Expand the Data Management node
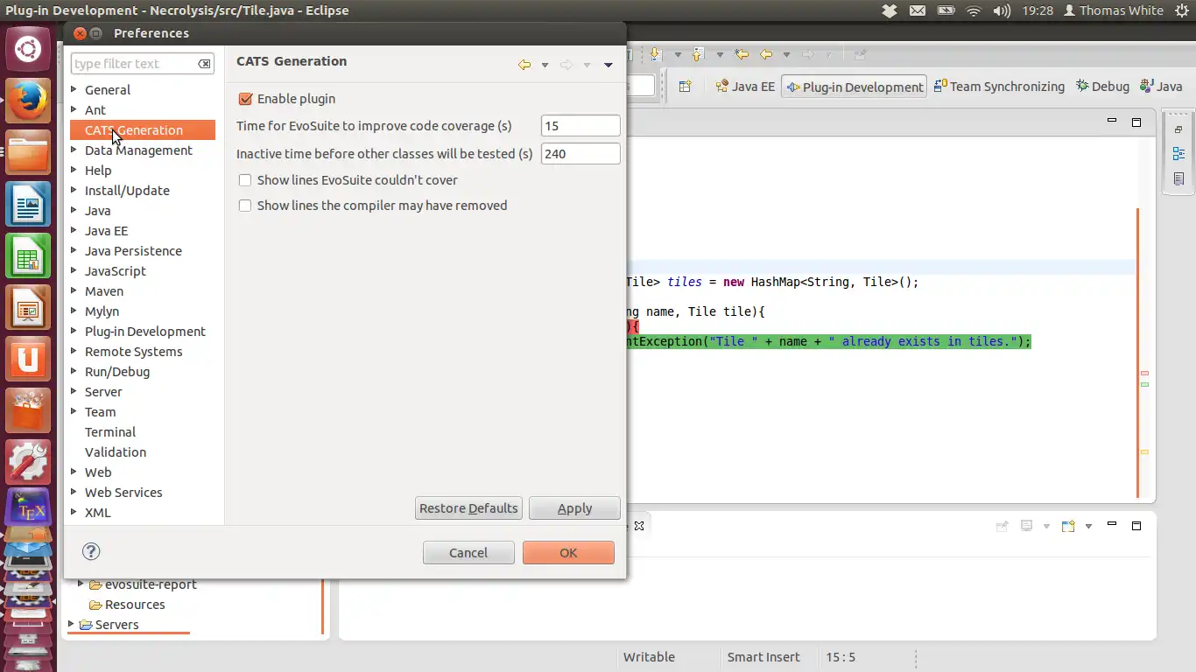 (74, 150)
